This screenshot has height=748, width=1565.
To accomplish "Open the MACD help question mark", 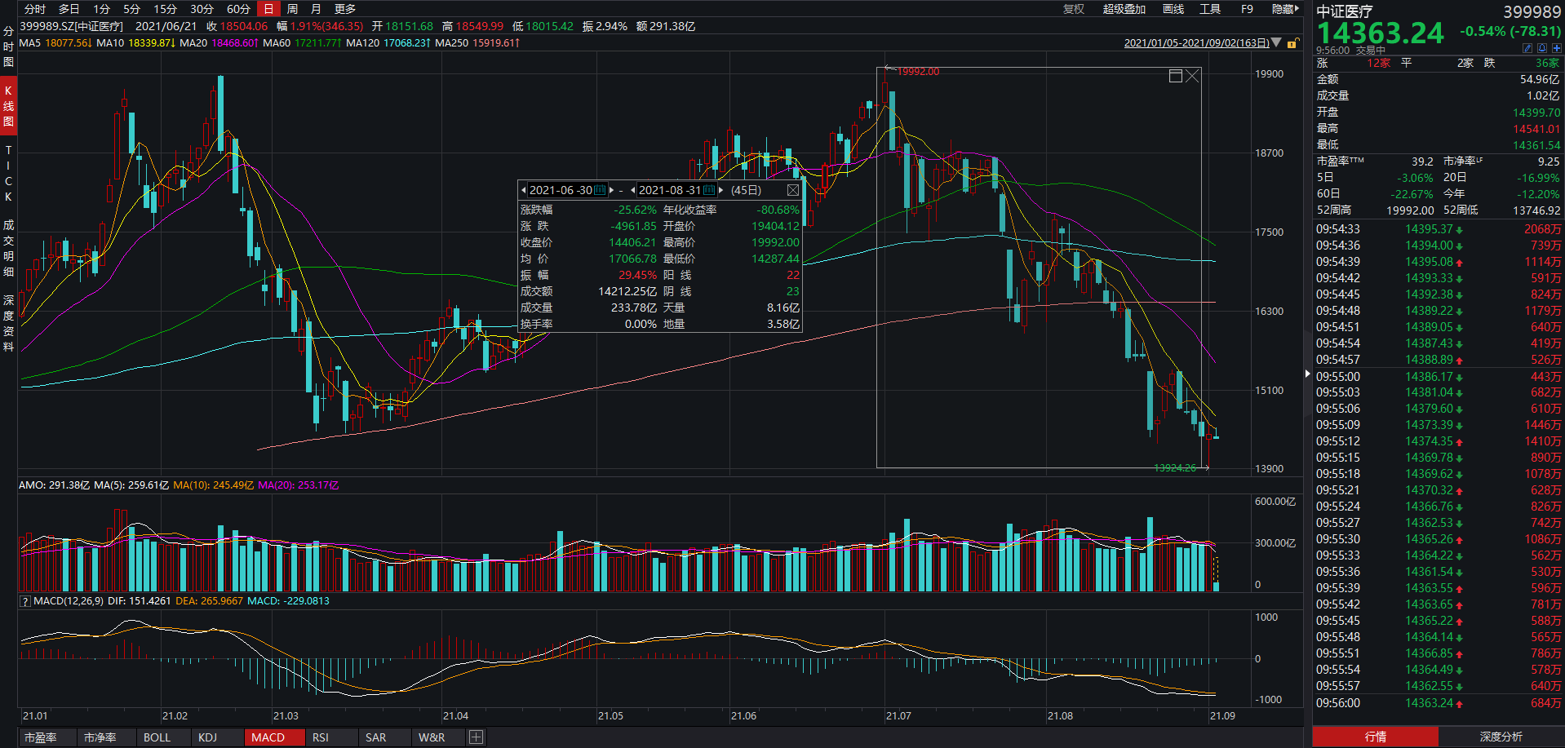I will pos(25,601).
